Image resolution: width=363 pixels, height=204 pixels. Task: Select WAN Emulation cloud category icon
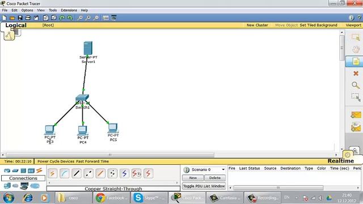[x=15, y=186]
